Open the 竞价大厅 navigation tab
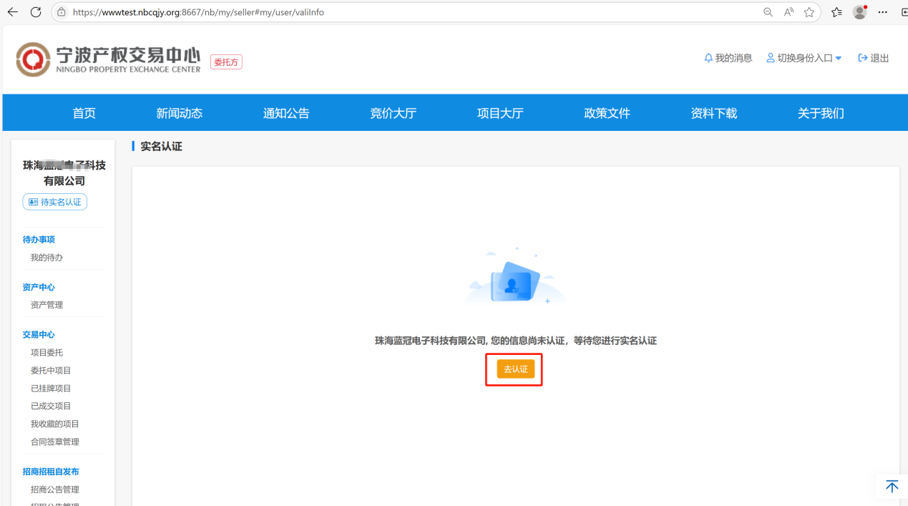The height and width of the screenshot is (506, 908). coord(393,113)
